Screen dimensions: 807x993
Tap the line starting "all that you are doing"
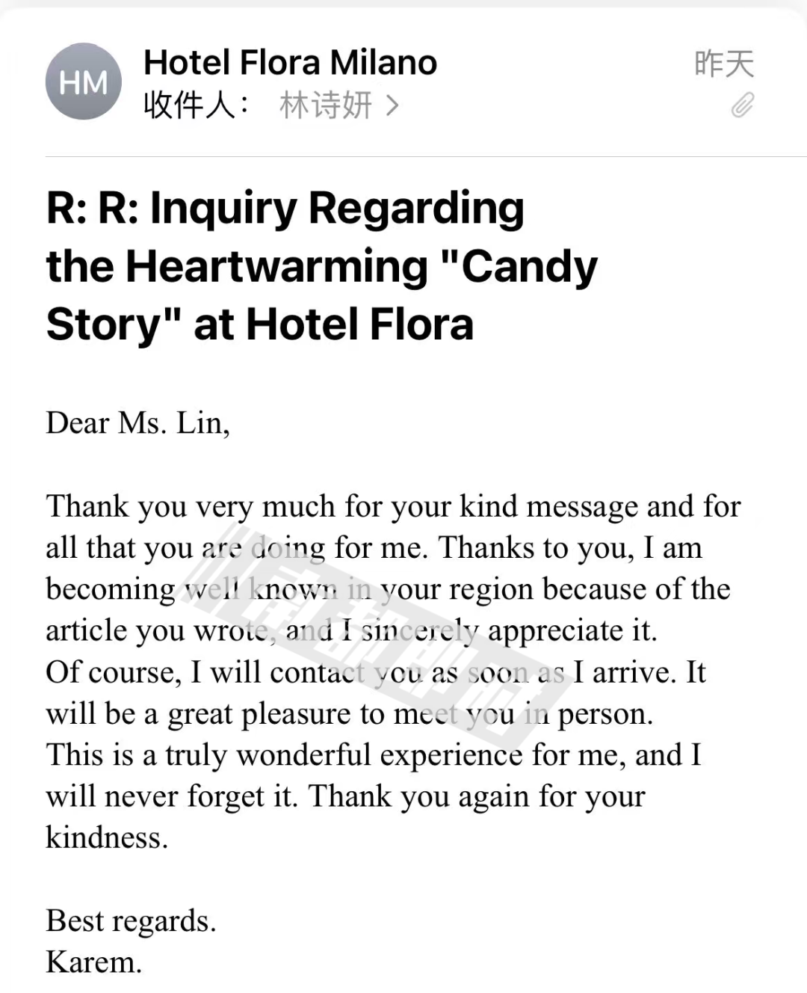(x=374, y=548)
